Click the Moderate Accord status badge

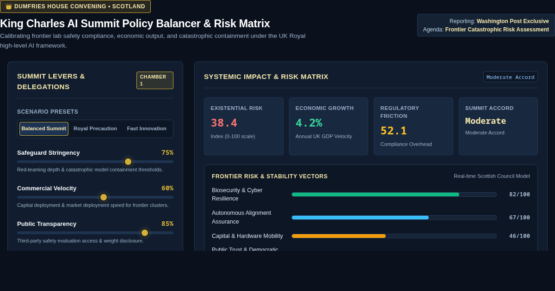click(511, 77)
